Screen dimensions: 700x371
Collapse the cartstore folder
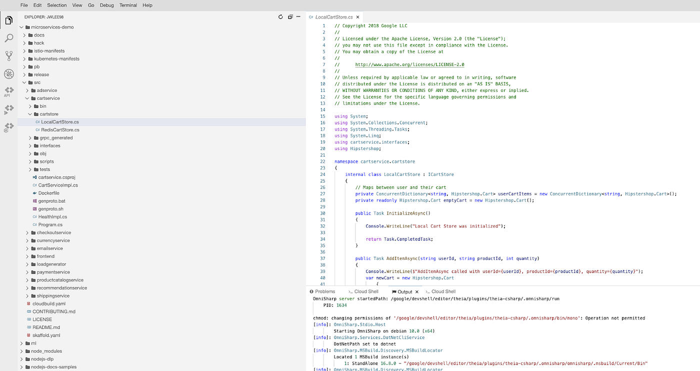pos(30,114)
